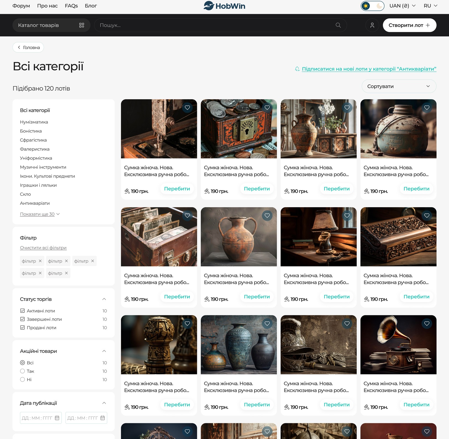Open the Каталог товарів menu
Image resolution: width=449 pixels, height=439 pixels.
(x=51, y=25)
